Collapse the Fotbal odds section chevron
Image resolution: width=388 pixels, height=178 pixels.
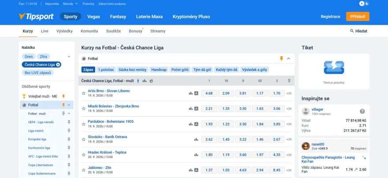point(288,59)
